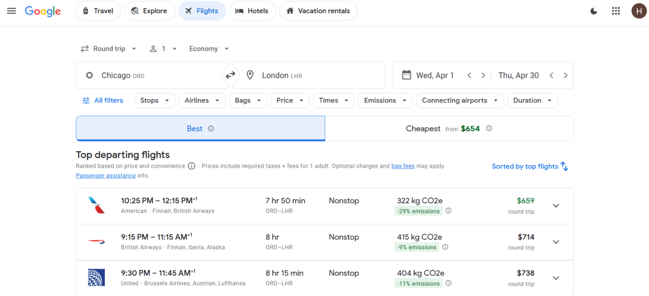Advance departure date to next day
This screenshot has width=649, height=296.
(483, 75)
